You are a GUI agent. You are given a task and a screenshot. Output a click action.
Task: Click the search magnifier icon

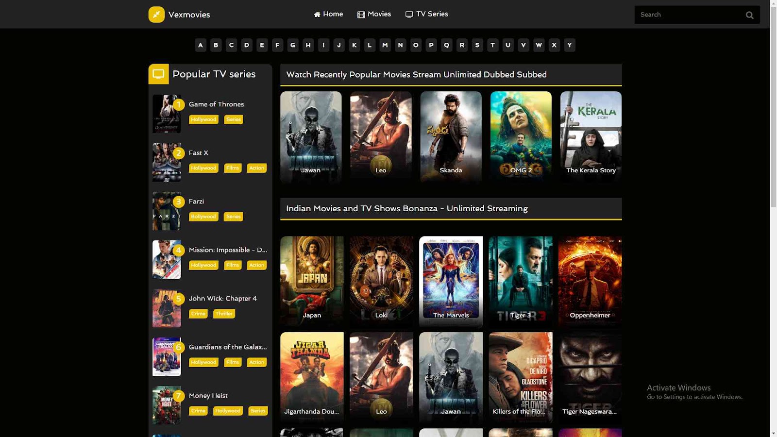coord(749,15)
